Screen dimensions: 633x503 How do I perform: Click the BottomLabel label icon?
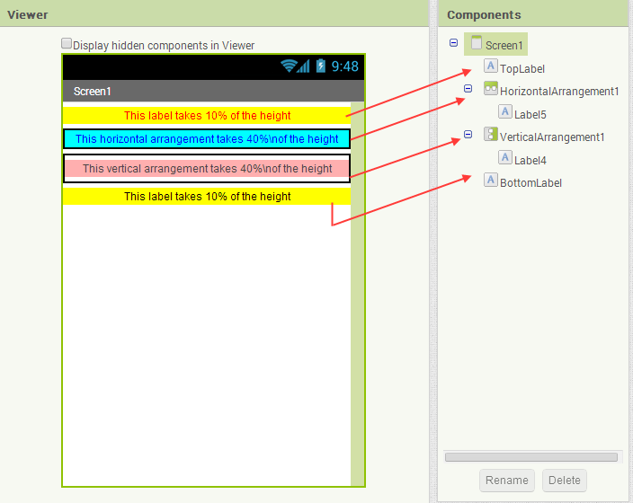491,180
